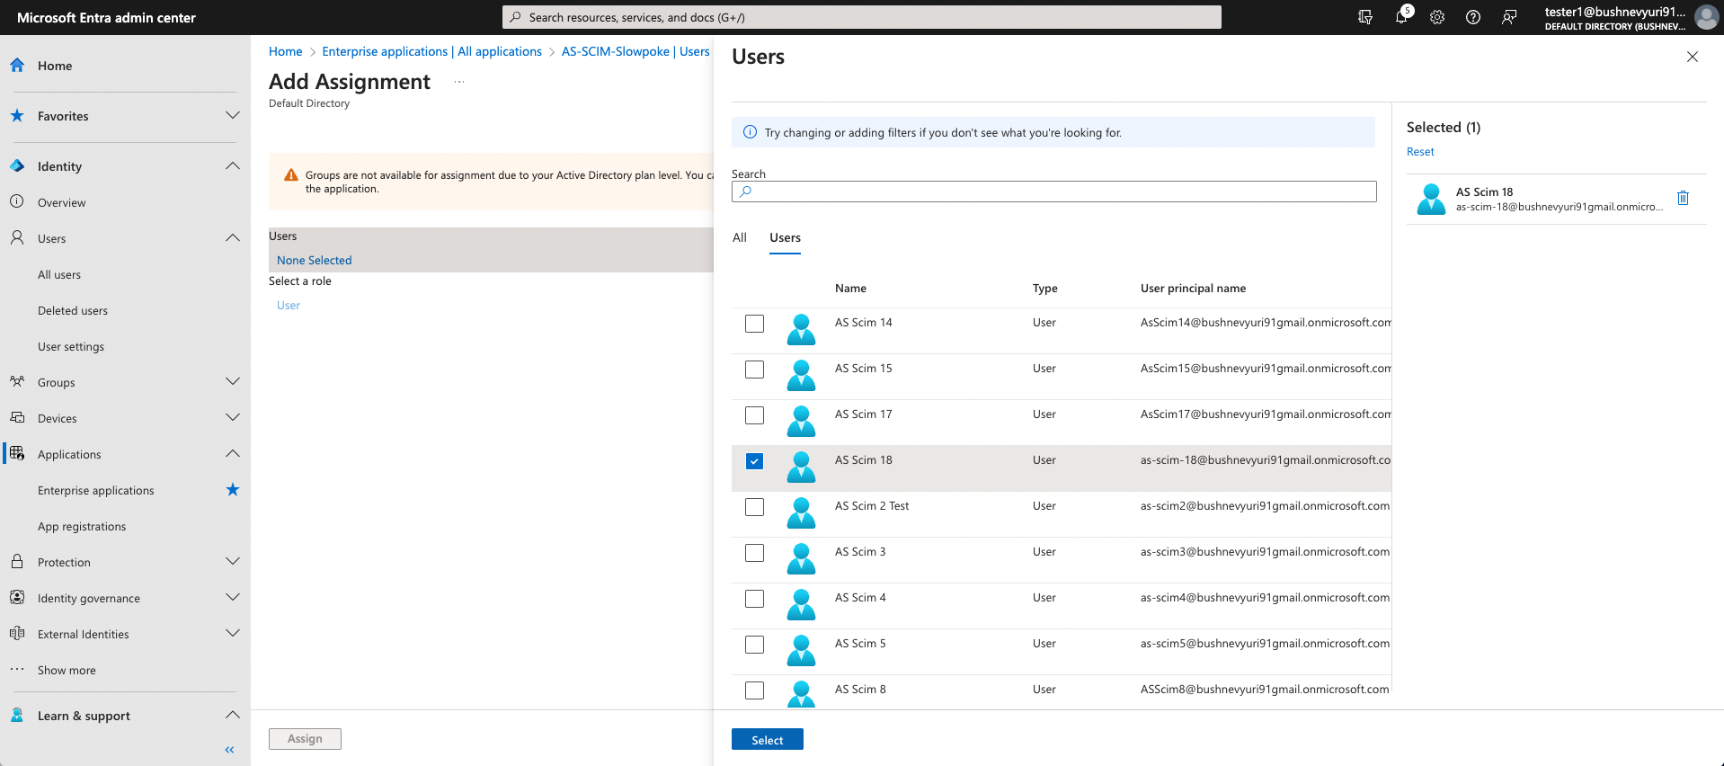This screenshot has height=766, width=1724.
Task: Open the AS-SCIM-Slowpoke Users breadcrumb link
Action: [x=635, y=51]
